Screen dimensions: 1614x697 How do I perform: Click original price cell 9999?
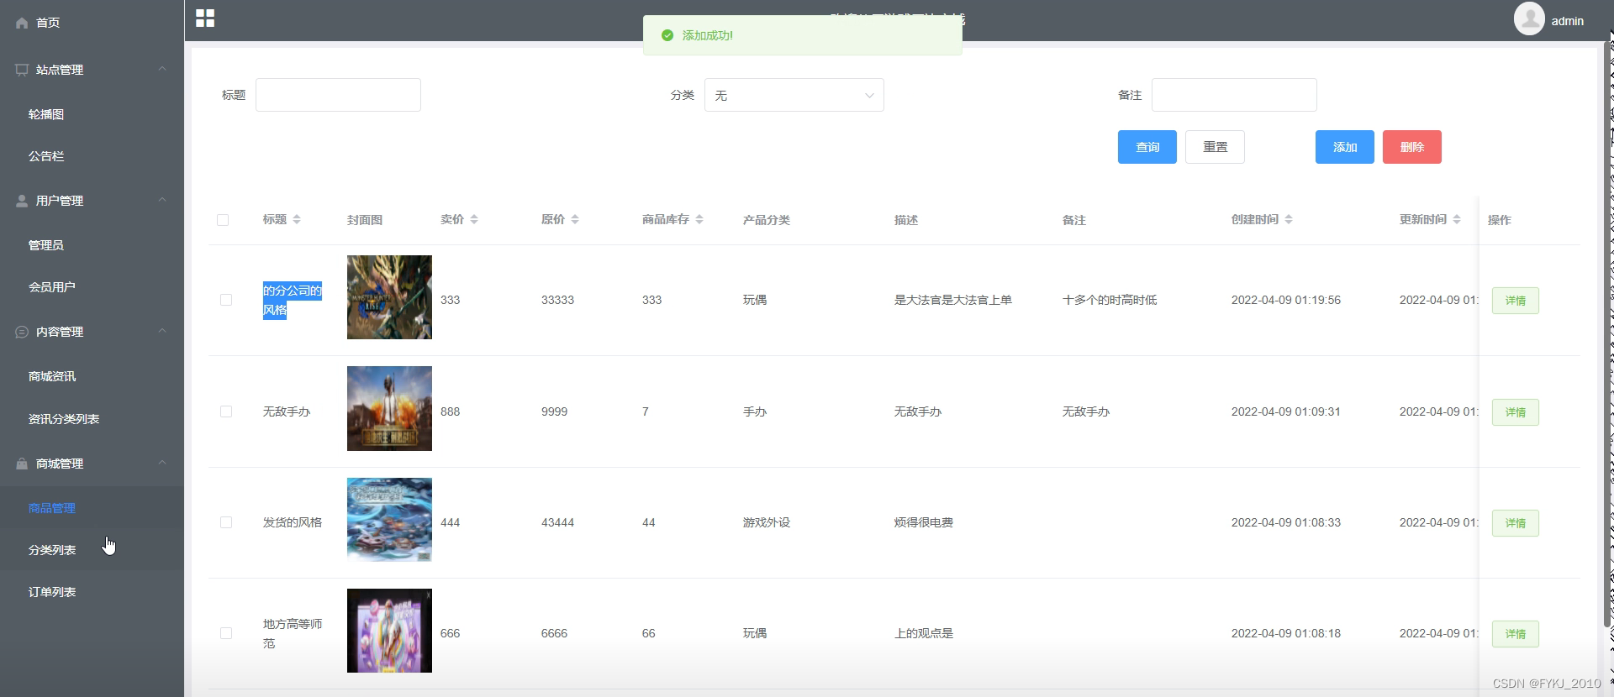point(554,411)
